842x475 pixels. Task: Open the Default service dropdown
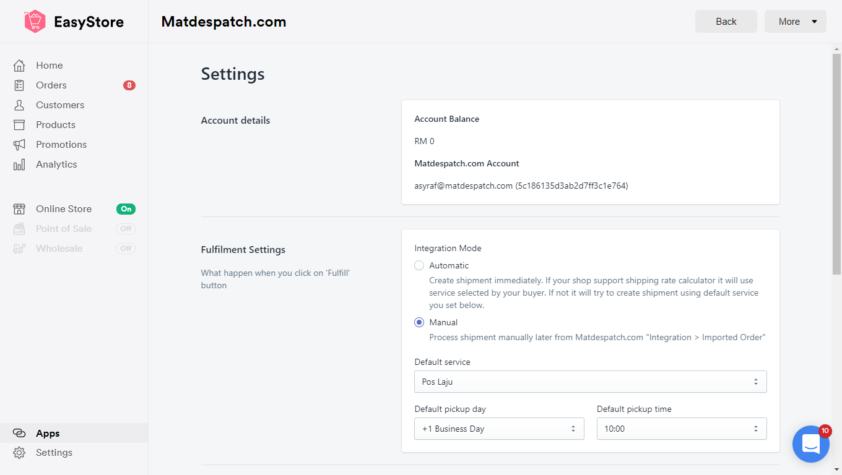[591, 382]
